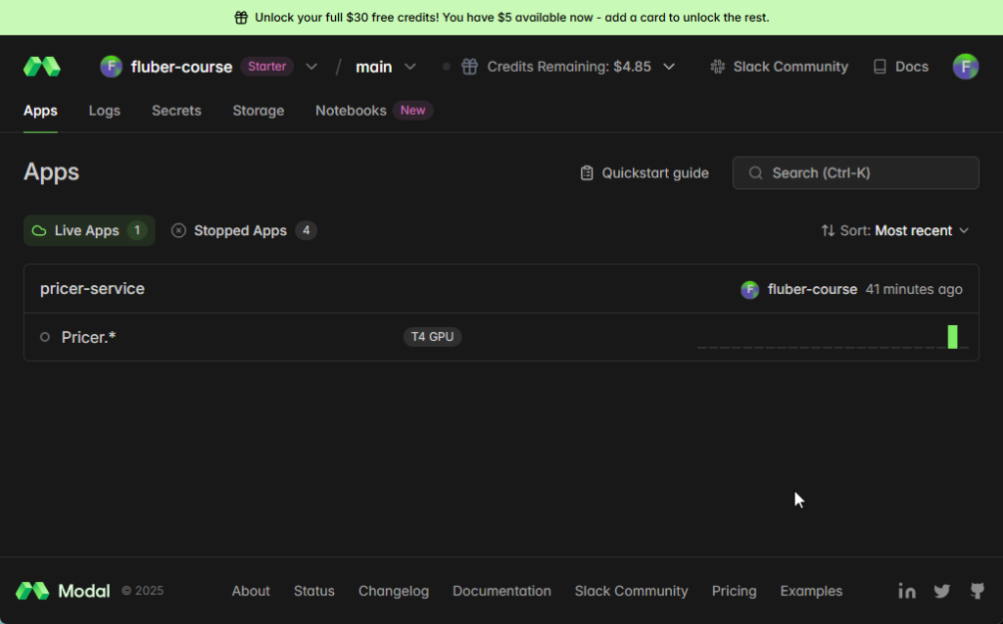Screen dimensions: 1003x624
Task: Click the Modal logo in top navigation
Action: [42, 67]
